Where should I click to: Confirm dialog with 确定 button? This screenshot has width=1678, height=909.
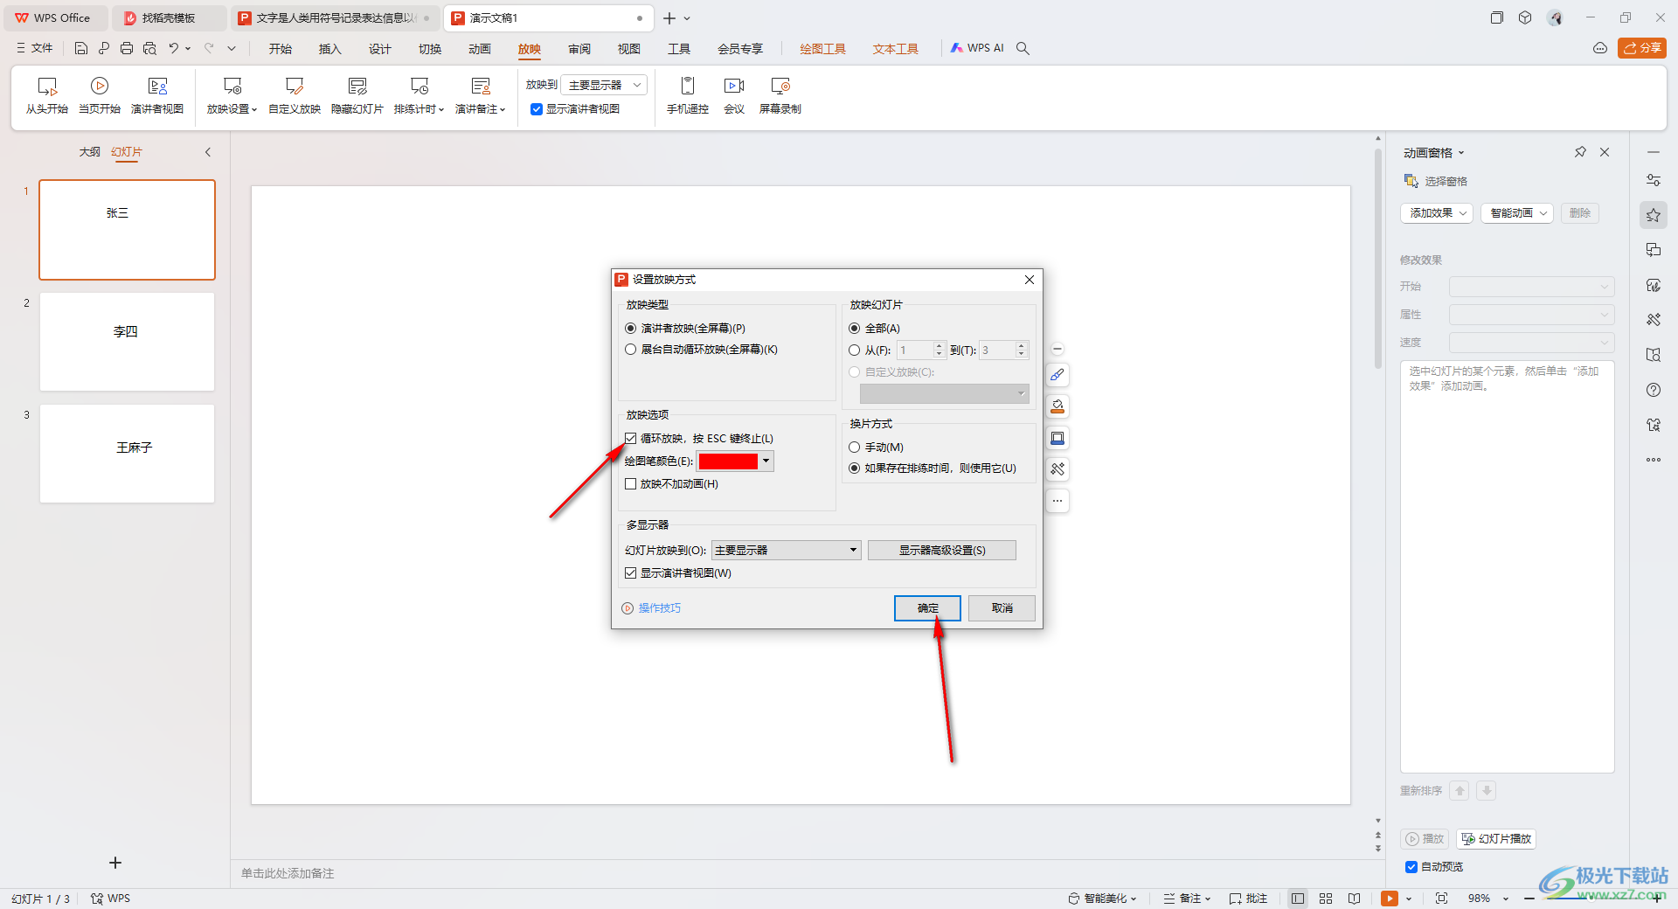point(927,608)
